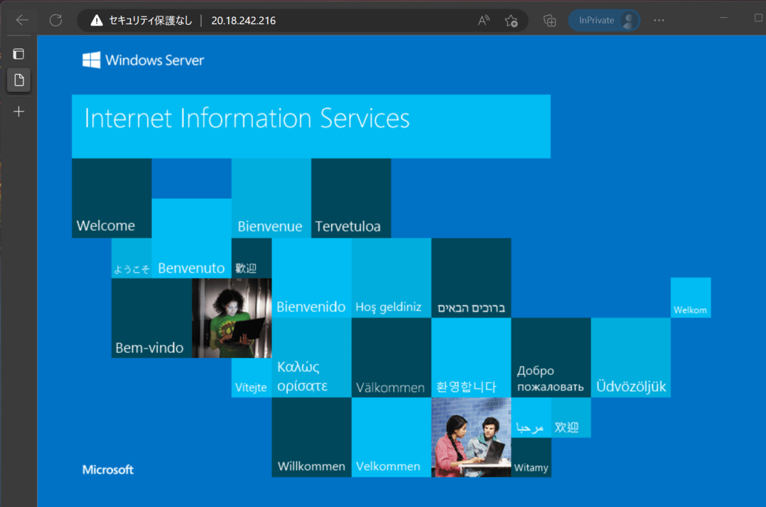The height and width of the screenshot is (507, 766).
Task: Open the Read aloud icon in address bar
Action: coord(484,20)
